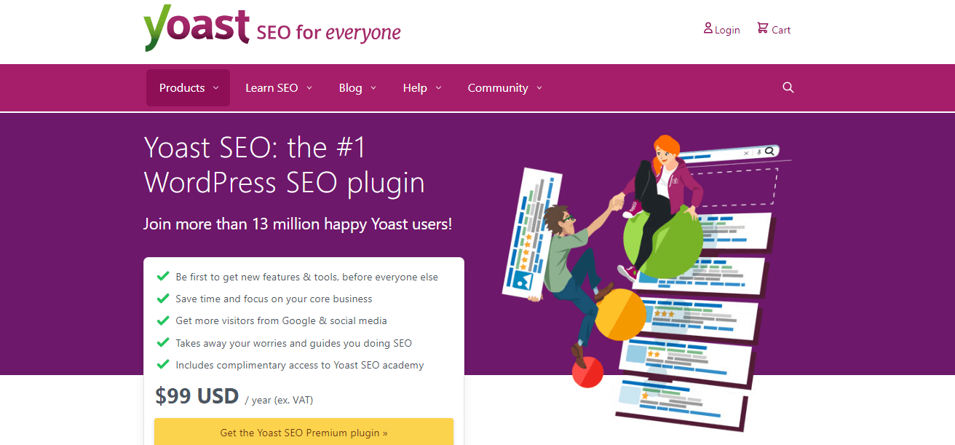Open the Products menu
Image resolution: width=955 pixels, height=445 pixels.
[x=188, y=87]
